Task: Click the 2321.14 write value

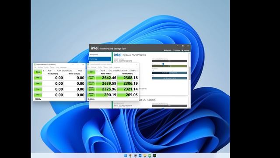Action: [x=128, y=89]
